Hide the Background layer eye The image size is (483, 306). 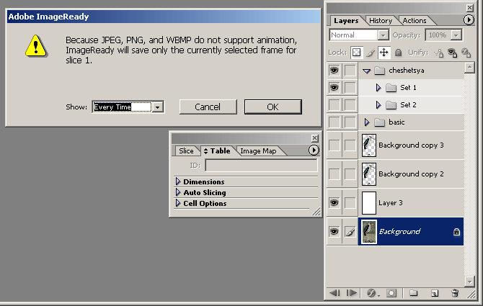click(334, 231)
